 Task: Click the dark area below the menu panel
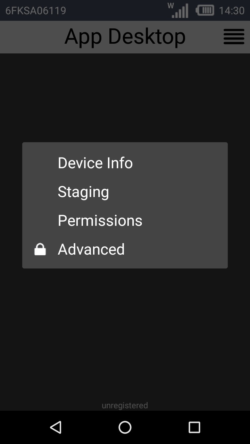point(125,330)
